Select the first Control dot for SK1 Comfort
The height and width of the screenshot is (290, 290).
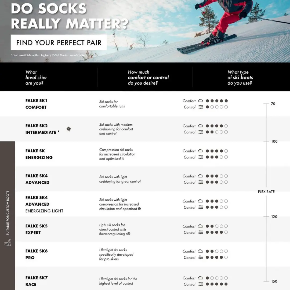(x=207, y=107)
